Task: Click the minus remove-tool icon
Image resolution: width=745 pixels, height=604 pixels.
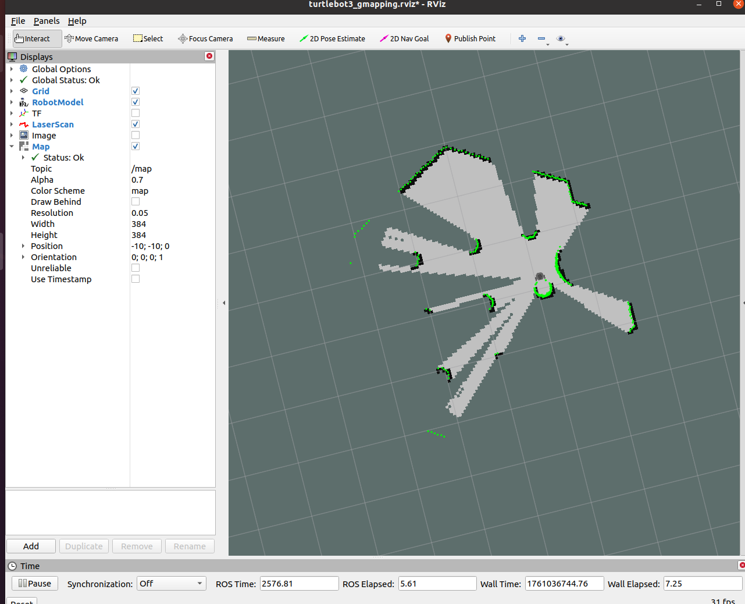Action: click(541, 39)
